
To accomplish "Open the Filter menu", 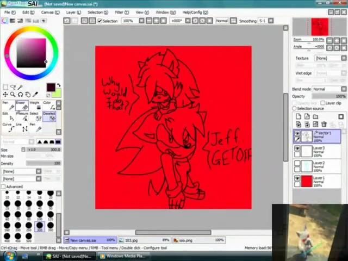I will pyautogui.click(x=122, y=13).
